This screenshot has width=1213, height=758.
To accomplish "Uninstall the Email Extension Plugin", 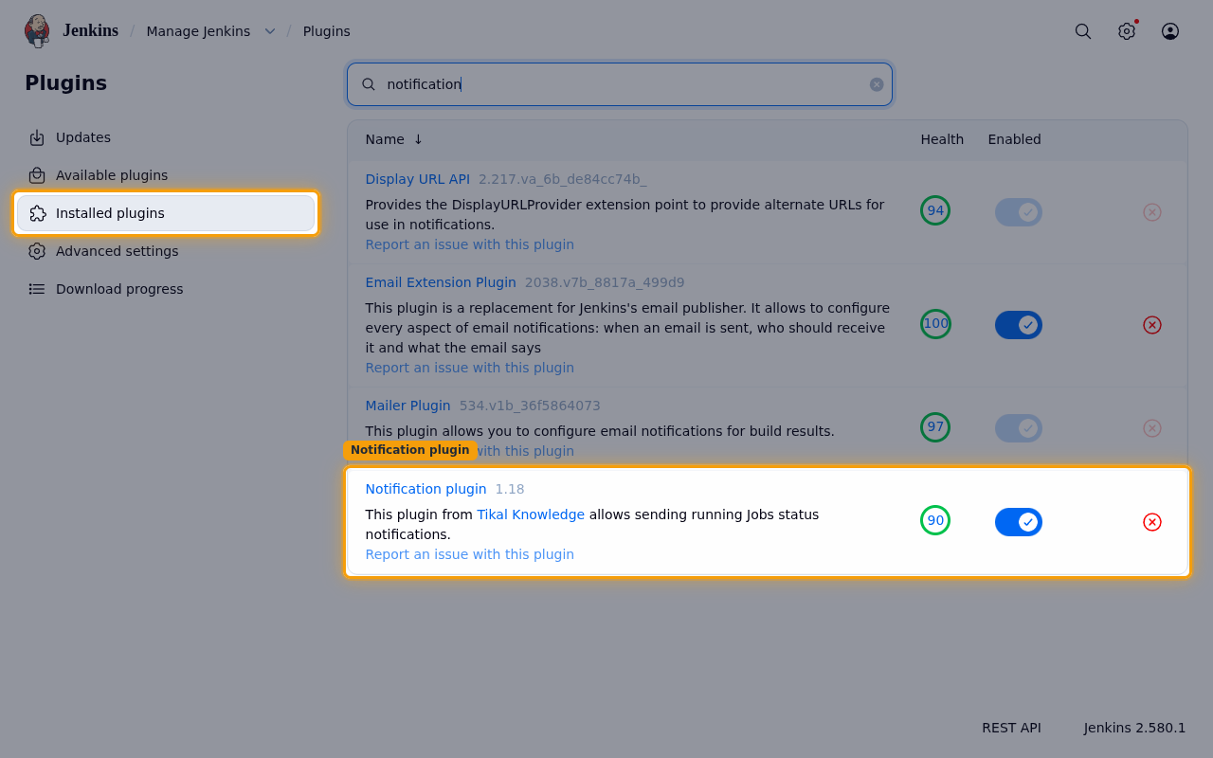I will click(x=1152, y=325).
